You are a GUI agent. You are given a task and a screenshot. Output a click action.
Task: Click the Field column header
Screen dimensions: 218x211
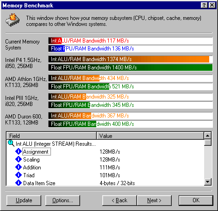click(51, 136)
